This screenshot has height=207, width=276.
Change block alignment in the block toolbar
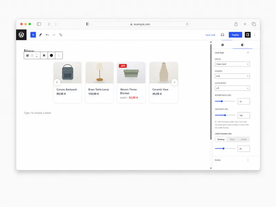pos(44,56)
